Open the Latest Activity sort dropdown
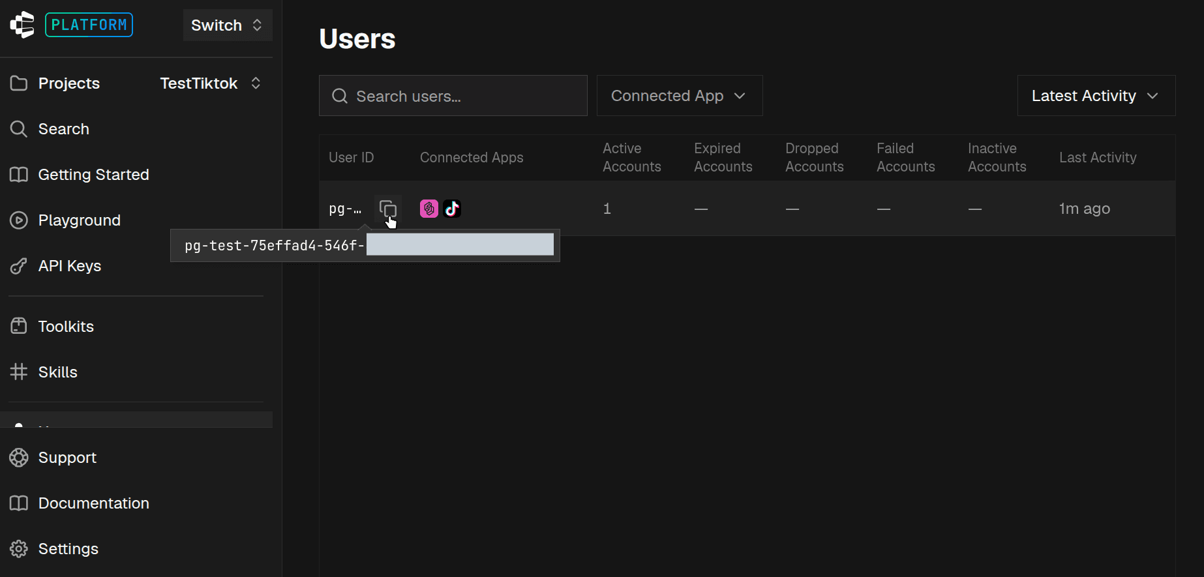The image size is (1204, 577). click(x=1096, y=96)
